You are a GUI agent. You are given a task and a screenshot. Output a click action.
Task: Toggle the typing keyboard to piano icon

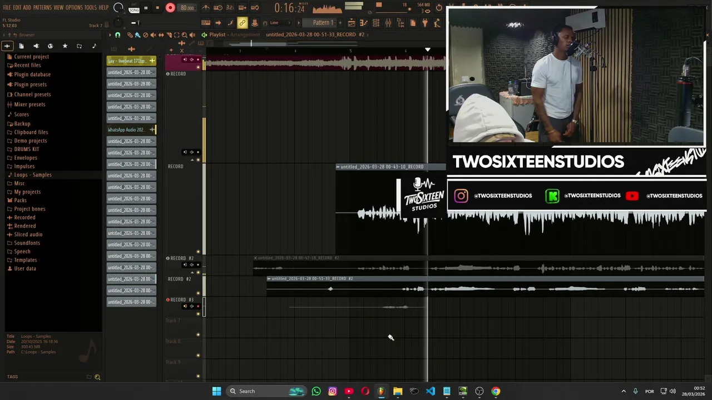(206, 23)
